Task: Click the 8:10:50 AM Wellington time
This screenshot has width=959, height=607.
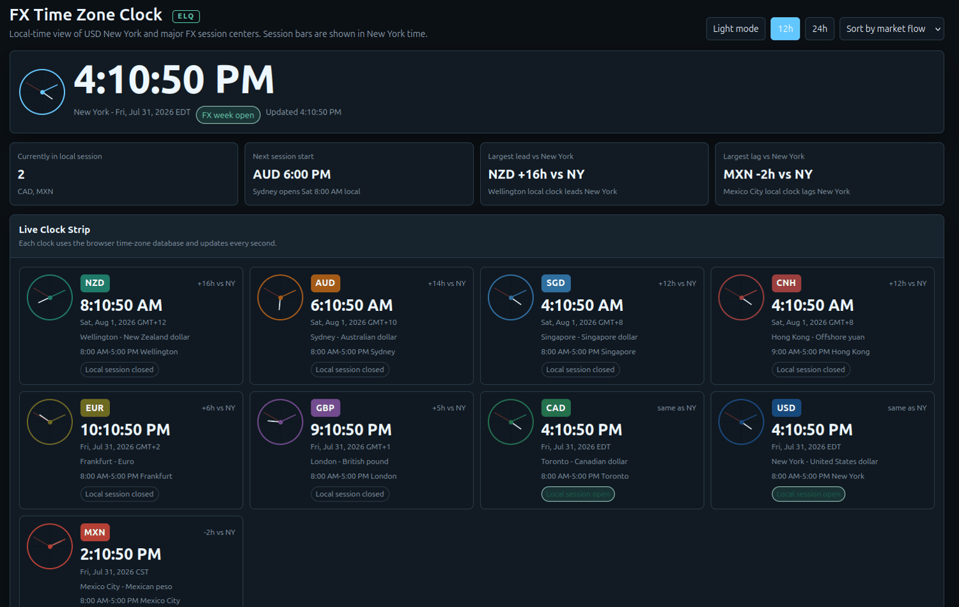Action: tap(121, 305)
